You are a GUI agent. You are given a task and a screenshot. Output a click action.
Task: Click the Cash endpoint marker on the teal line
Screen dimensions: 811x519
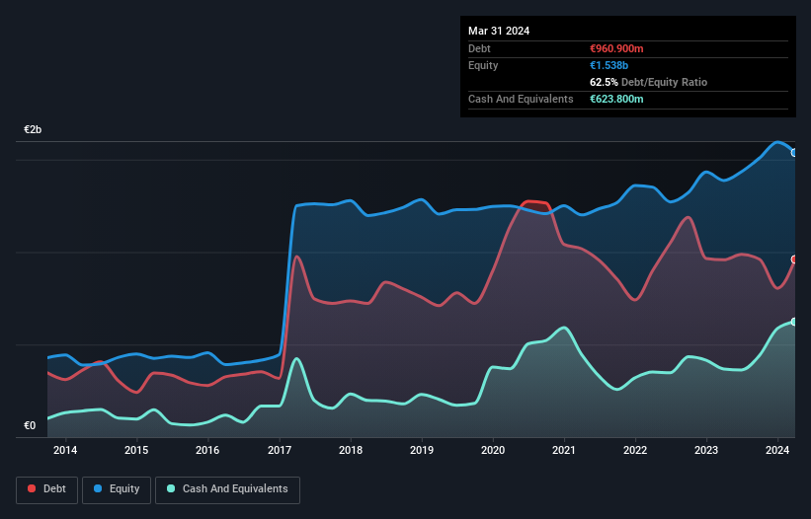click(x=794, y=322)
